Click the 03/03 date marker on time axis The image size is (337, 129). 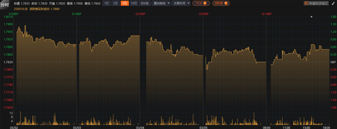(77, 127)
